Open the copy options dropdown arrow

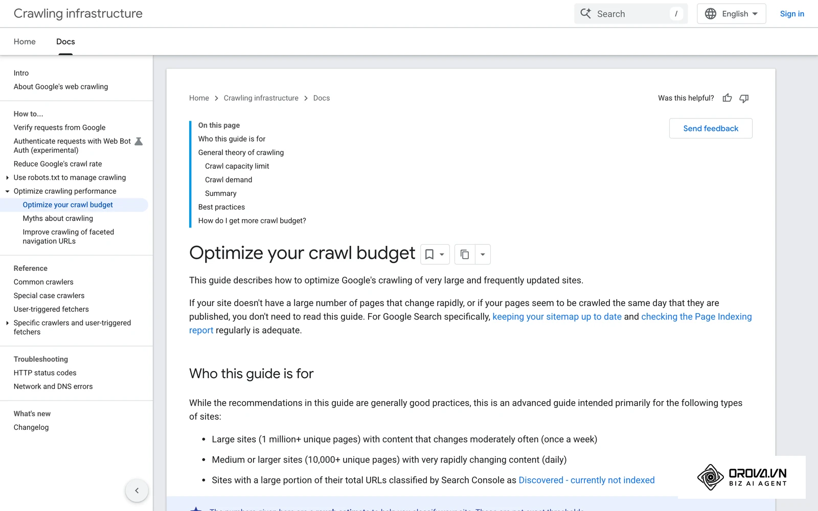pos(483,254)
